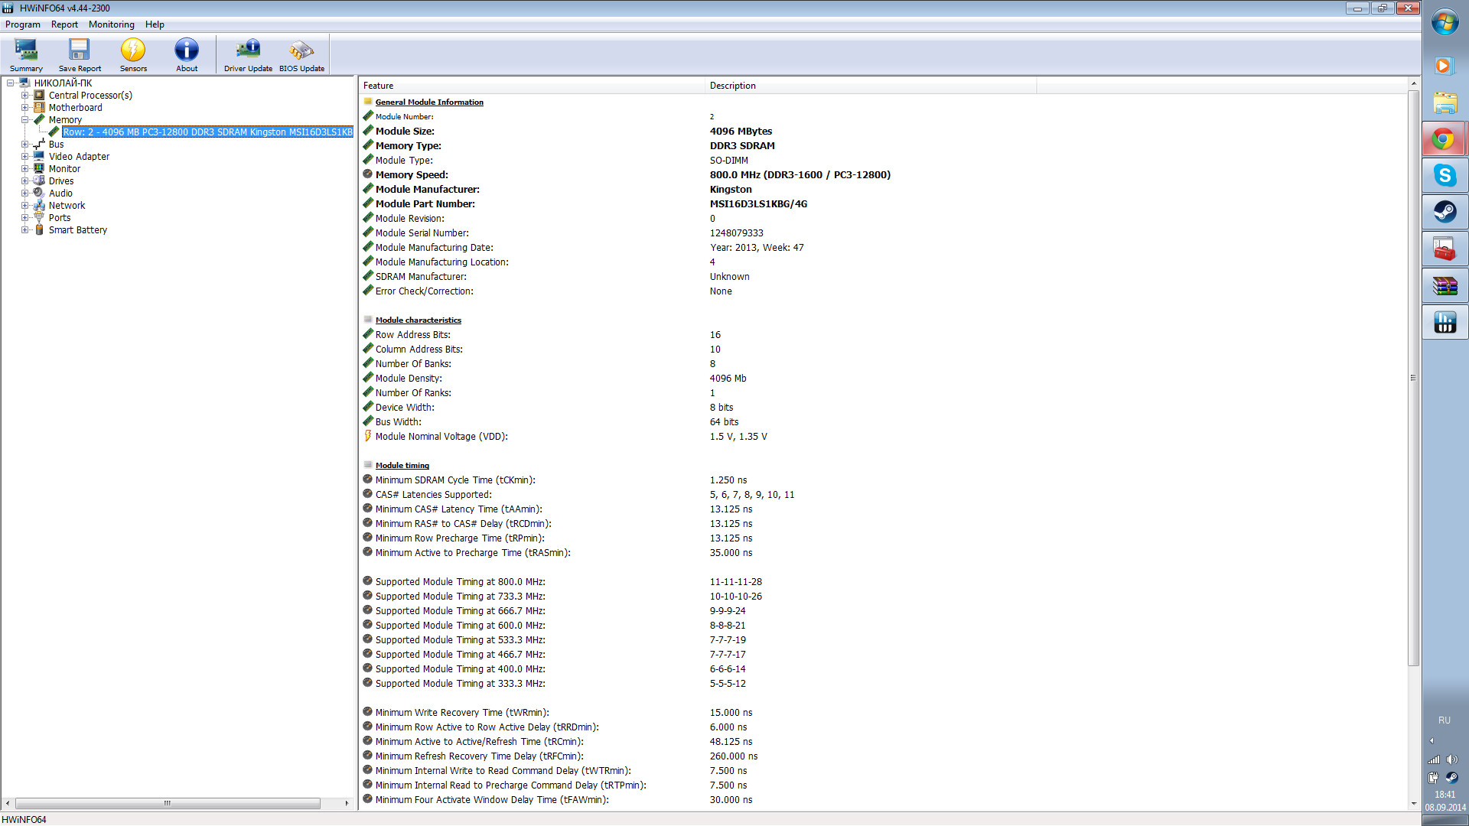The height and width of the screenshot is (826, 1469).
Task: Click the volume speaker tray icon
Action: [x=1451, y=759]
